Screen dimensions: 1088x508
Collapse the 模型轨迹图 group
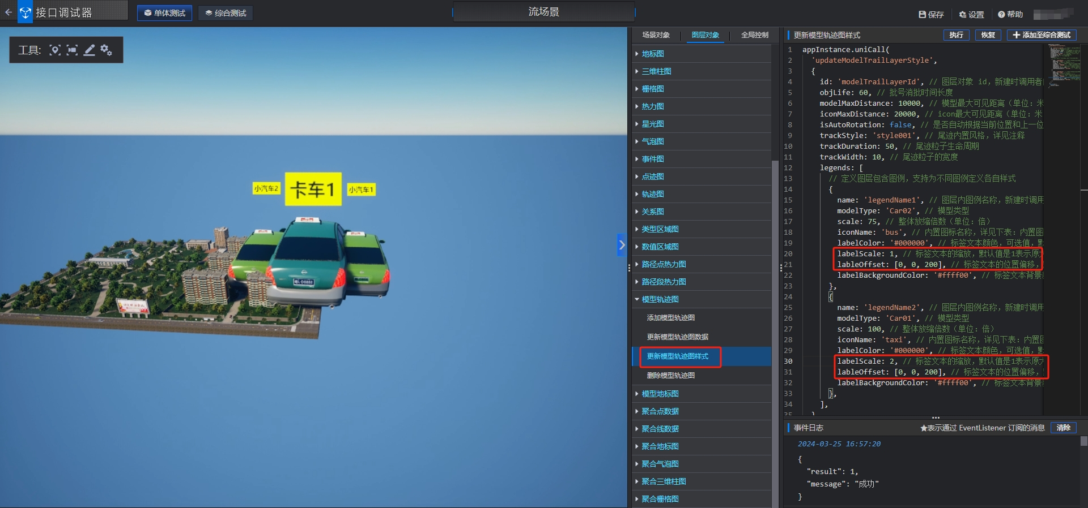tap(702, 299)
